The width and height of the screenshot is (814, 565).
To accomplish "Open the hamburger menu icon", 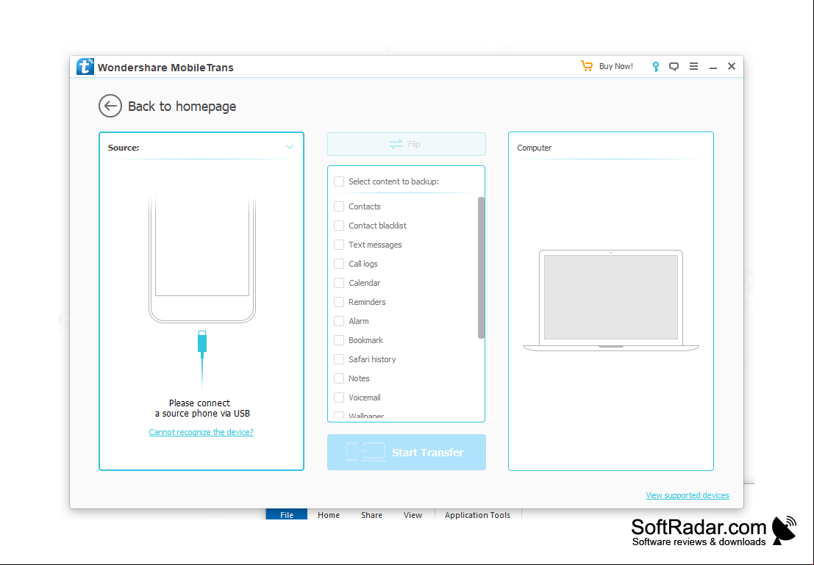I will (693, 66).
